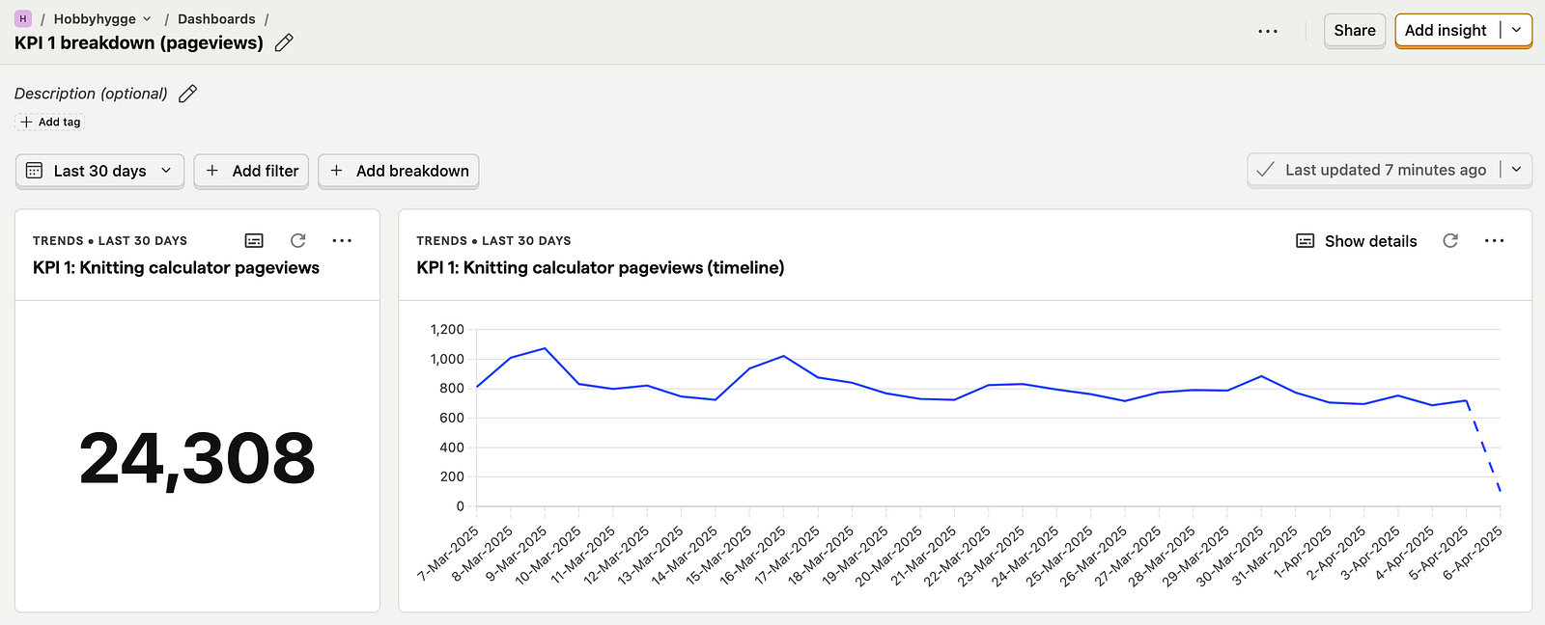Open ellipsis menu on timeline insight card

[x=1494, y=240]
